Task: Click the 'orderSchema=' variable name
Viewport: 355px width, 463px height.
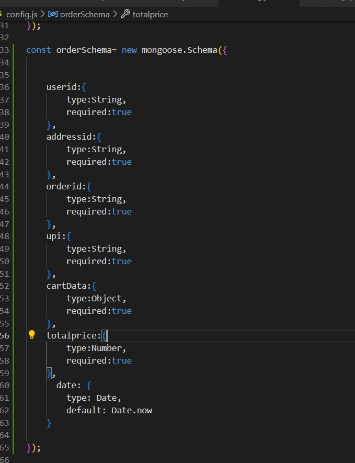Action: coord(86,50)
